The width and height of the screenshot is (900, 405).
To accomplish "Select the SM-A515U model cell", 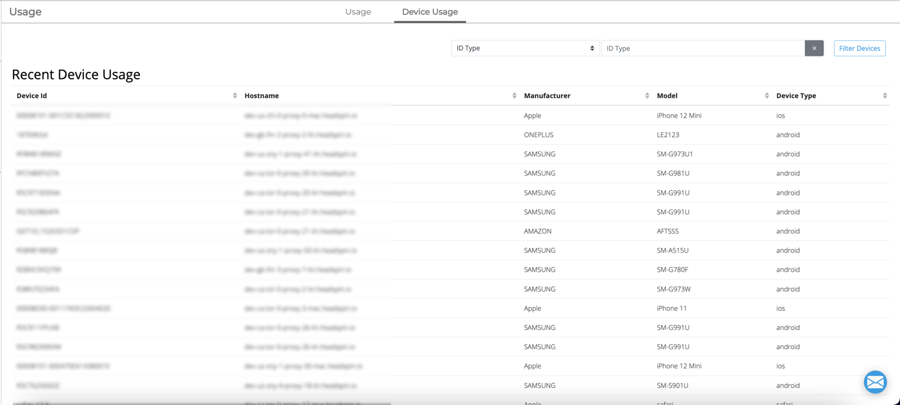I will pyautogui.click(x=673, y=250).
